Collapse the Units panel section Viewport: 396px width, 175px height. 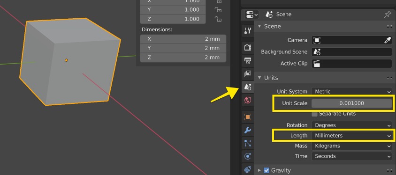tap(259, 78)
